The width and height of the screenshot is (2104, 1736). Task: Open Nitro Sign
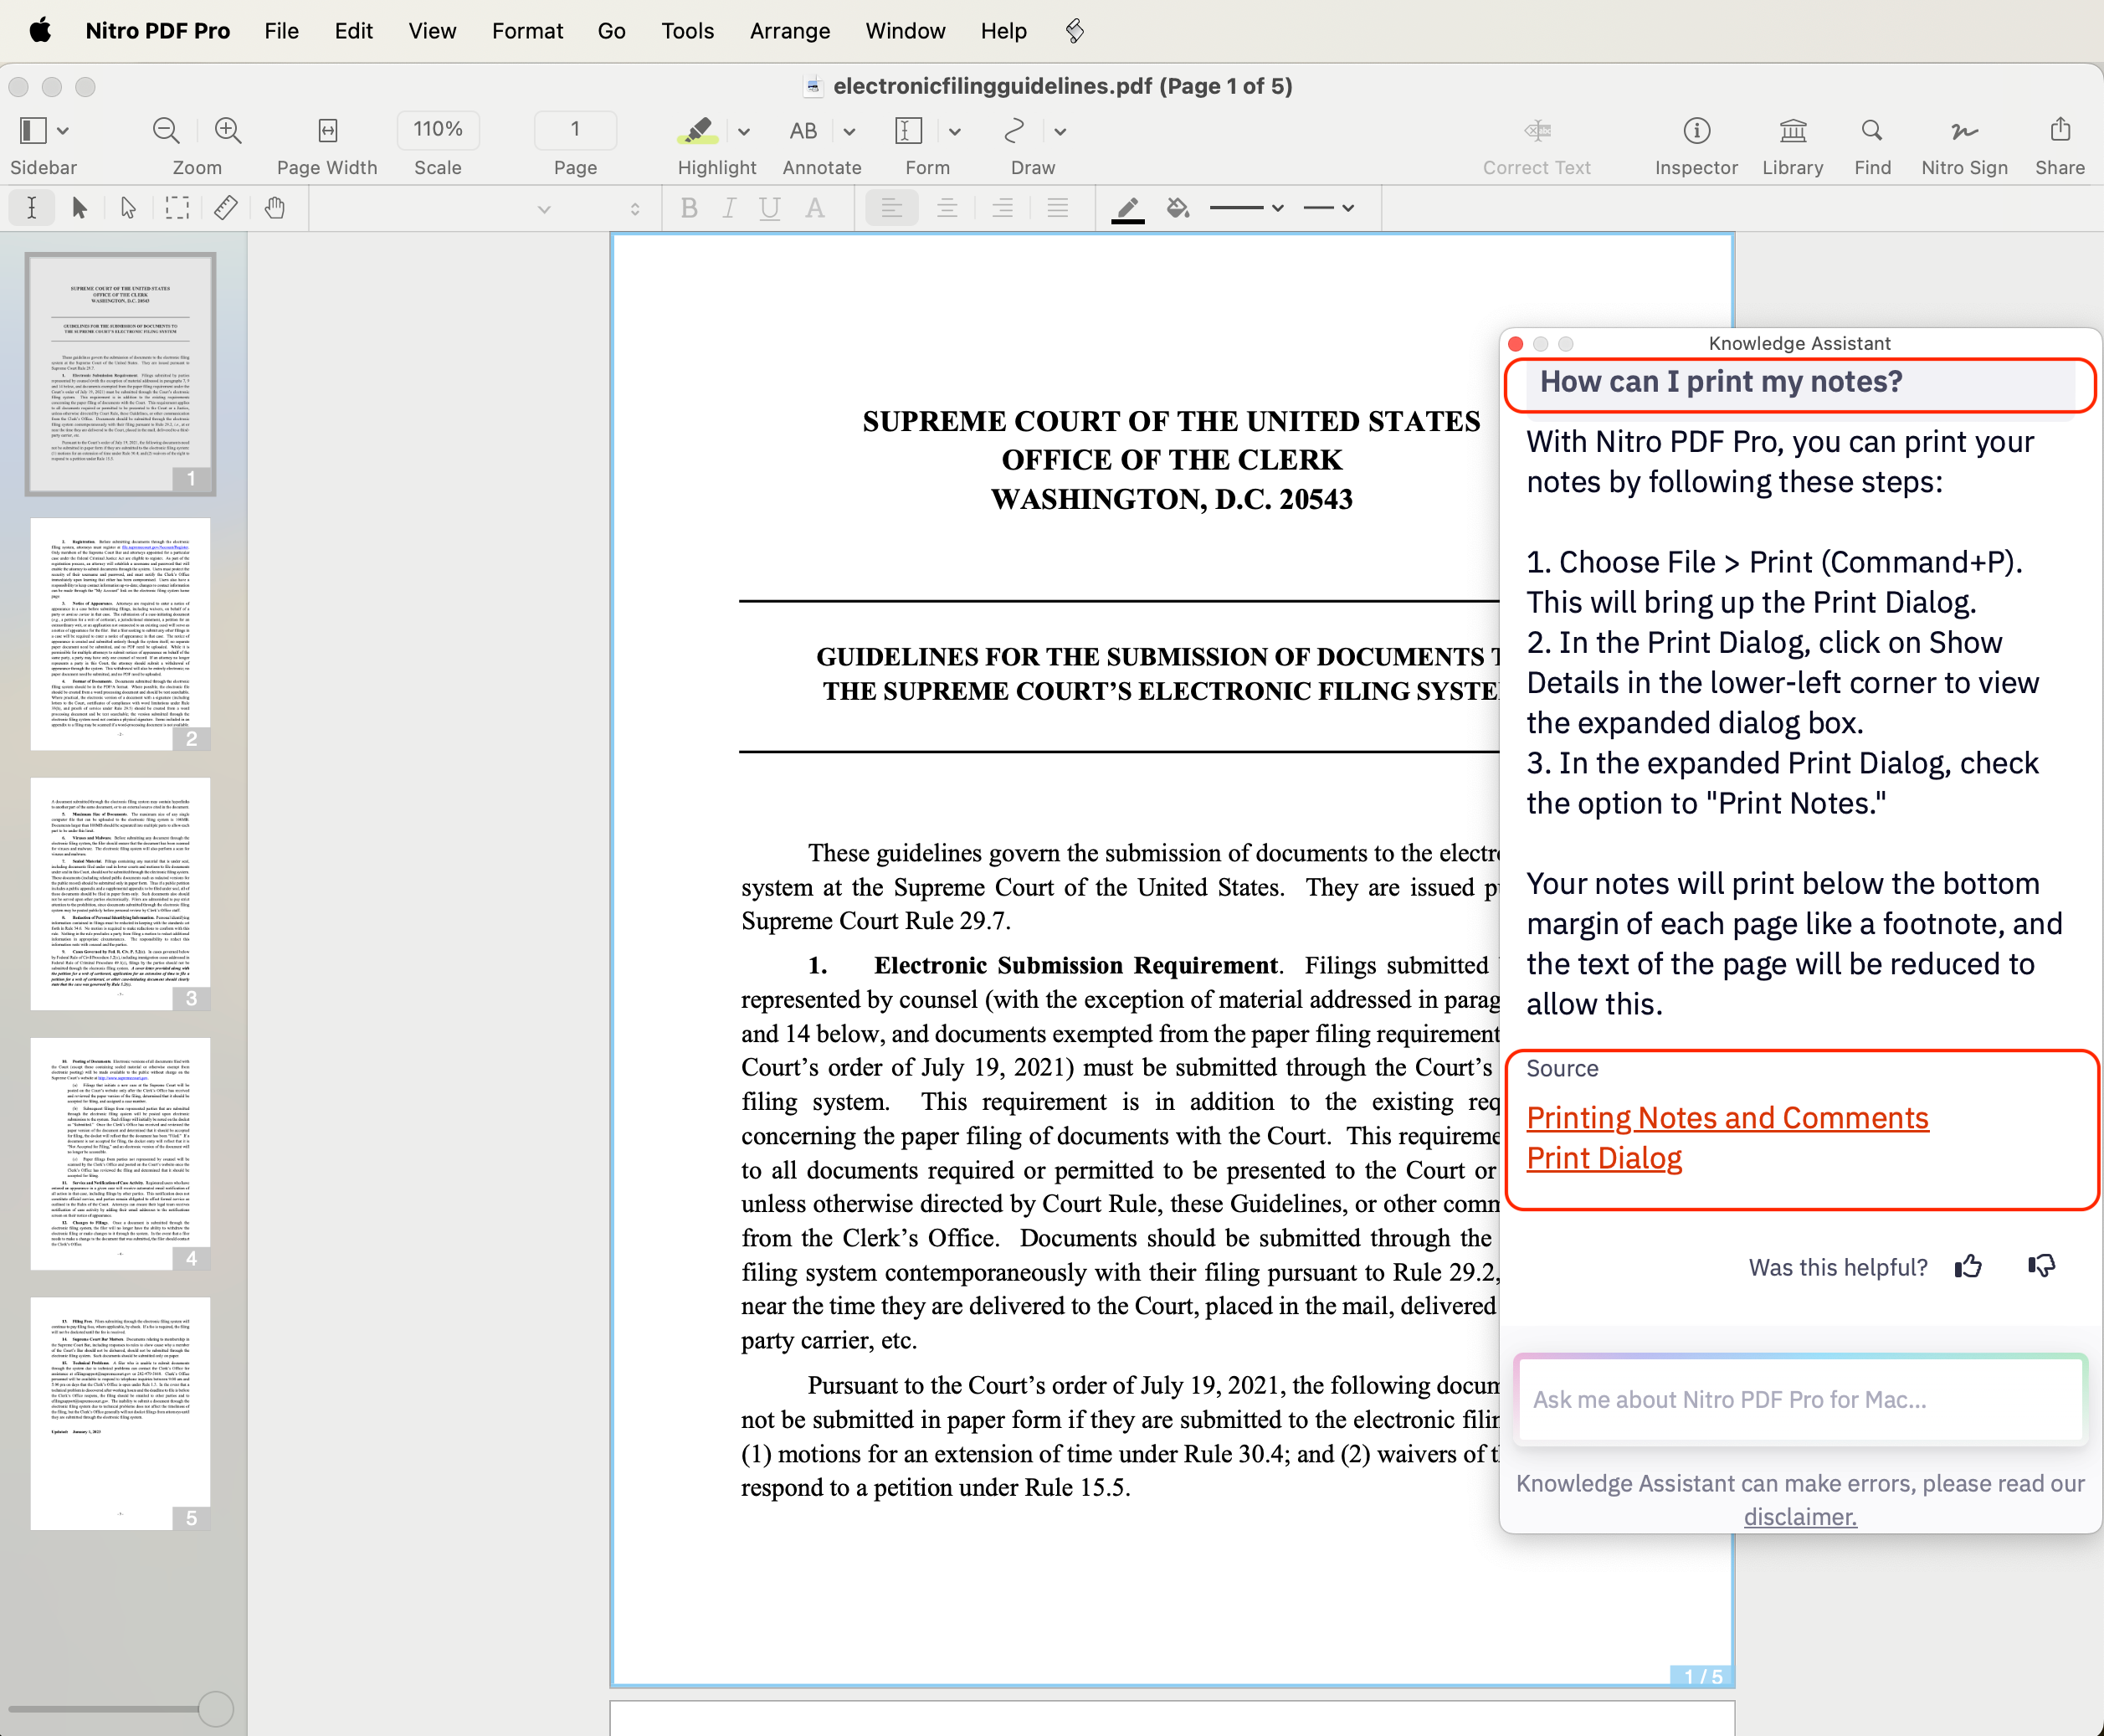tap(1963, 131)
